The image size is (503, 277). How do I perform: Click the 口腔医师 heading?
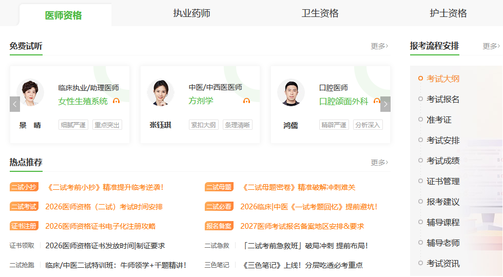pos(334,88)
